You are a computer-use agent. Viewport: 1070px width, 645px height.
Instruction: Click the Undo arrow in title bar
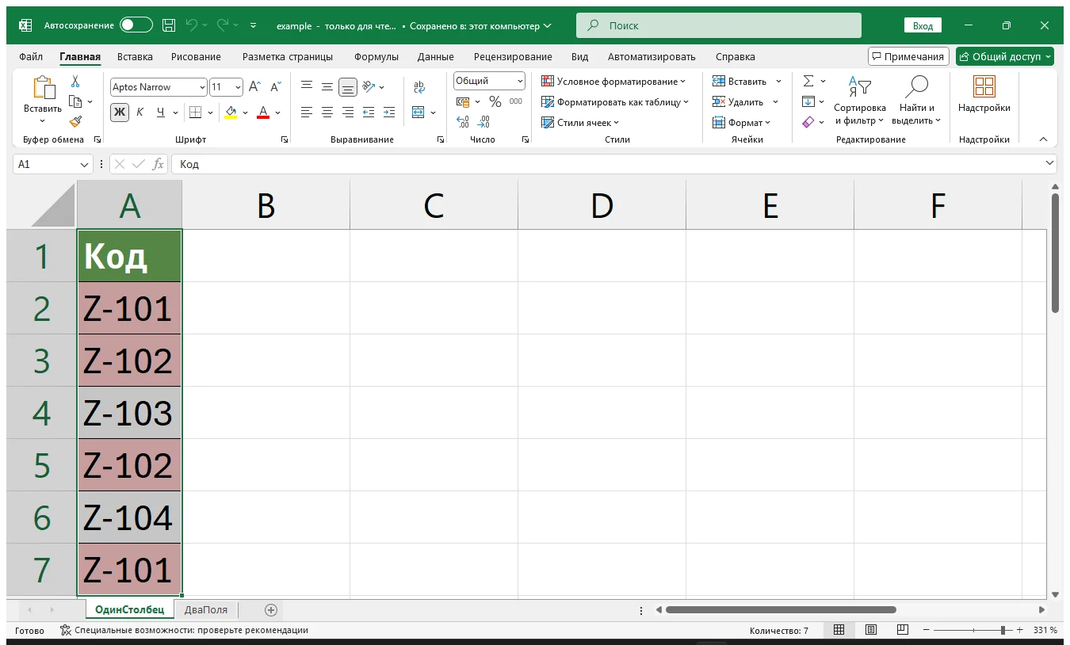coord(192,25)
